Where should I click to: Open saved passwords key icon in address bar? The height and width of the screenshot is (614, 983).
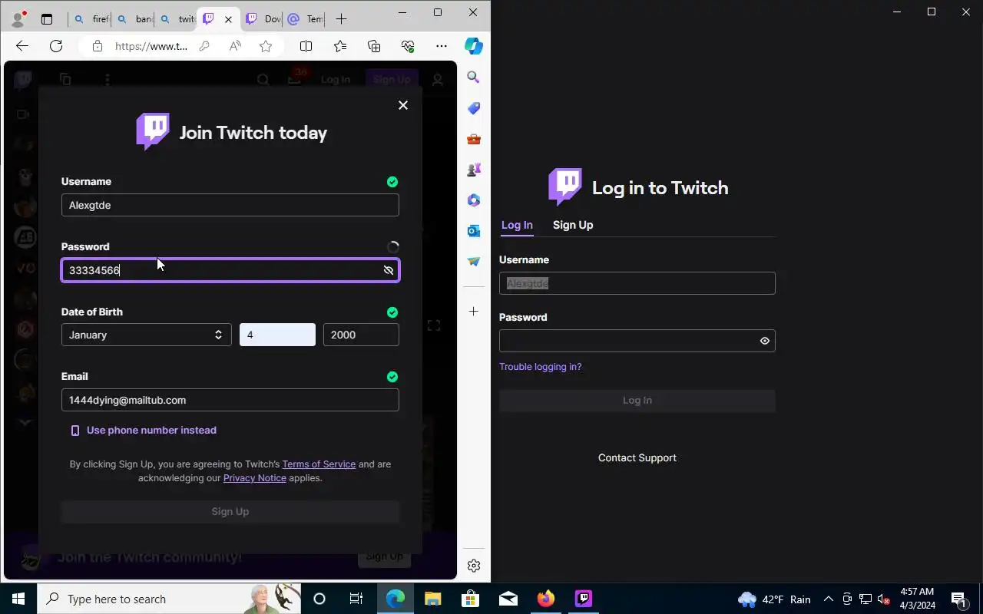[x=204, y=46]
